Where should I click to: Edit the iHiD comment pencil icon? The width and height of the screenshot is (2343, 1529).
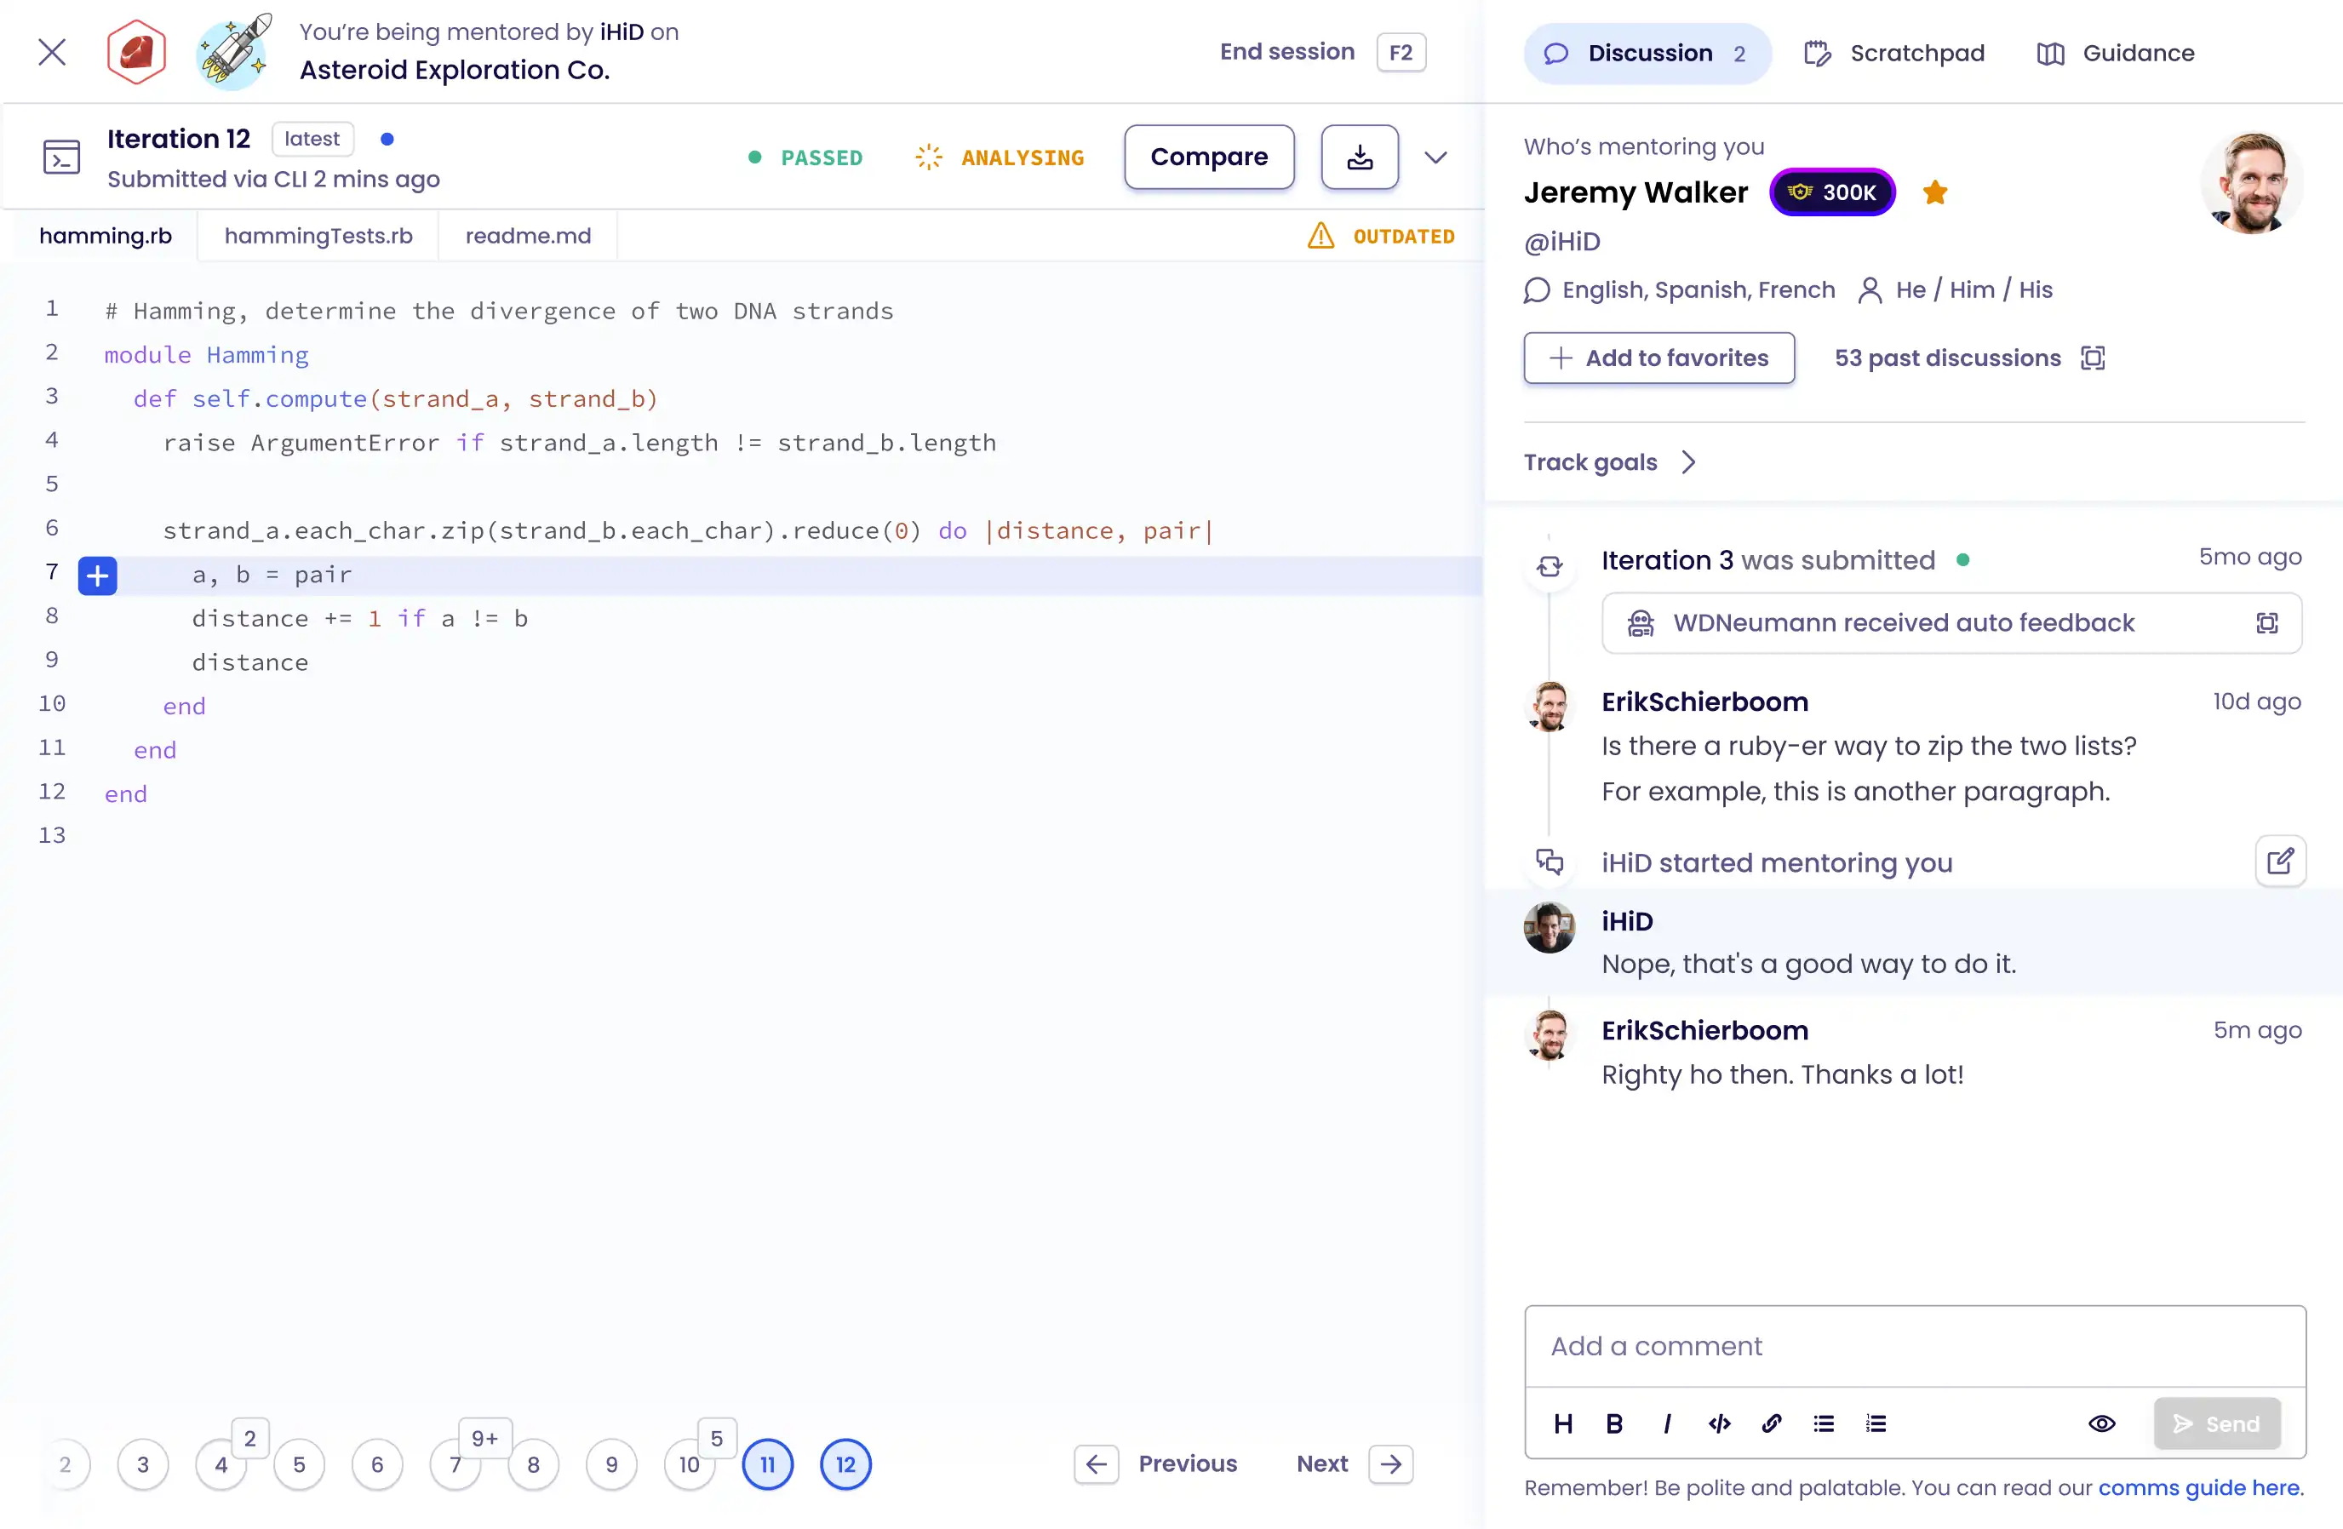click(2280, 862)
